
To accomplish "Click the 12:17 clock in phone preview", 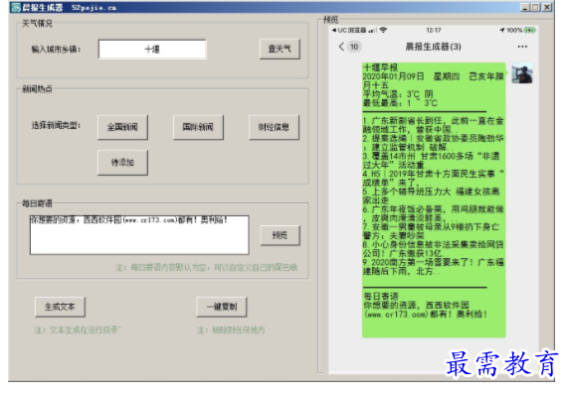I will pos(433,30).
